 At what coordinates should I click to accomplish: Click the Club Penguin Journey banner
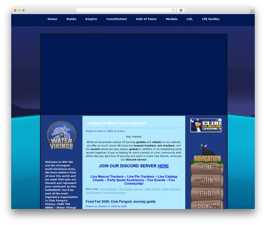point(206,126)
